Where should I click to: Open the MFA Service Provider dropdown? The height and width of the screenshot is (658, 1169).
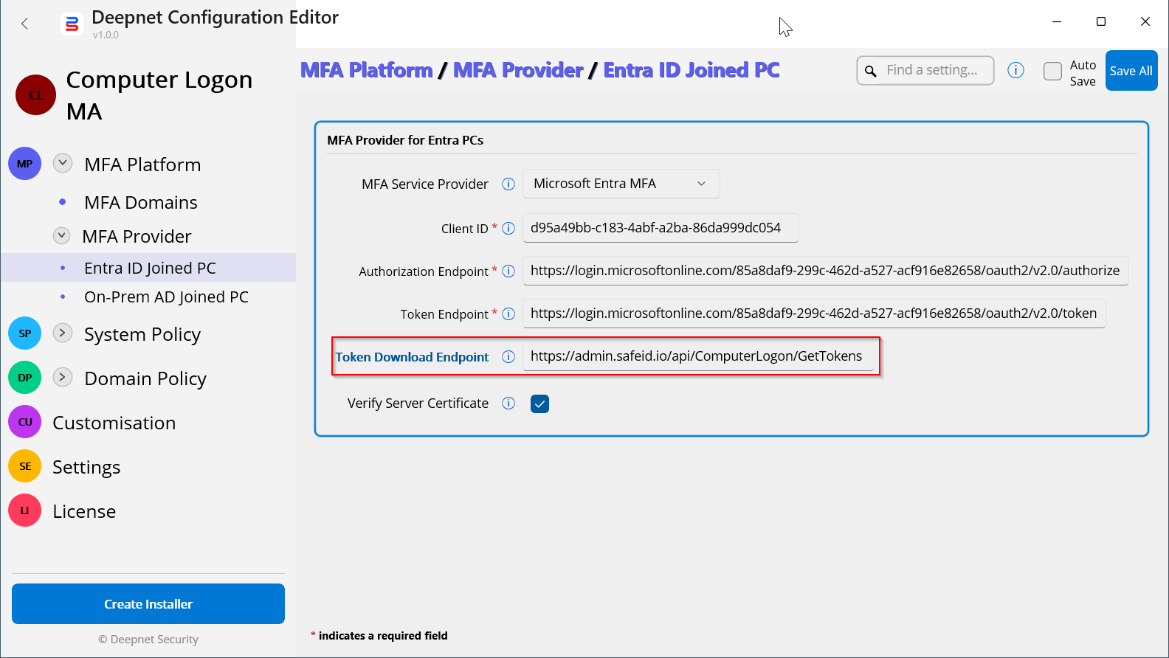pyautogui.click(x=621, y=184)
